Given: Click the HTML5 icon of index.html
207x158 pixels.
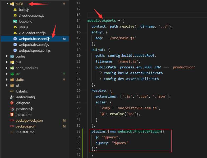Looking at the screenshot, I should click(x=12, y=115).
